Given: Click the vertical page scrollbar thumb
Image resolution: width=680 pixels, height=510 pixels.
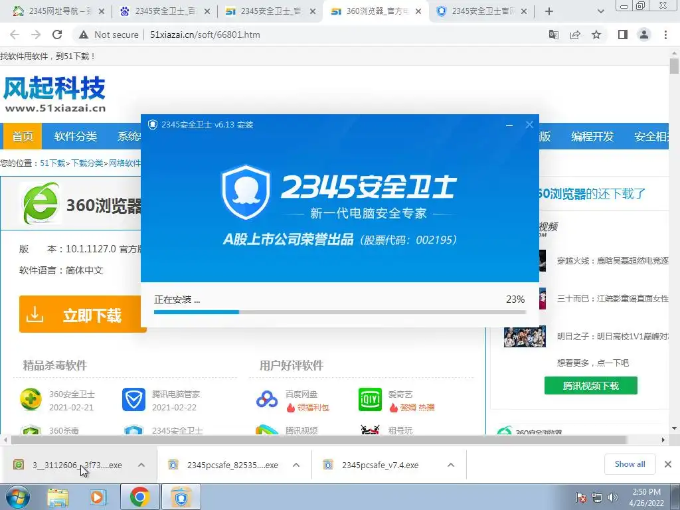Looking at the screenshot, I should [674, 66].
